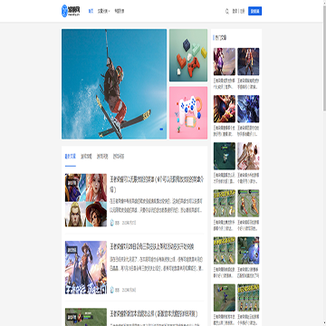326x326 pixels.
Task: Click the blue carousel indicator on skier banner
Action: point(161,129)
